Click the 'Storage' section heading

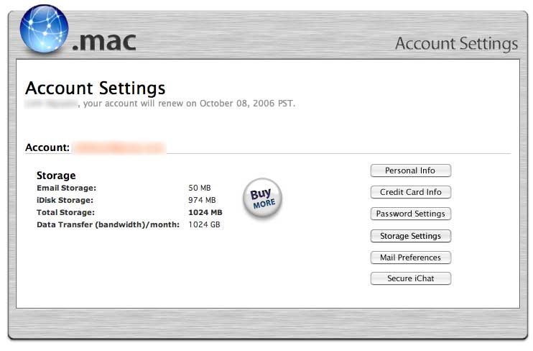[x=56, y=175]
